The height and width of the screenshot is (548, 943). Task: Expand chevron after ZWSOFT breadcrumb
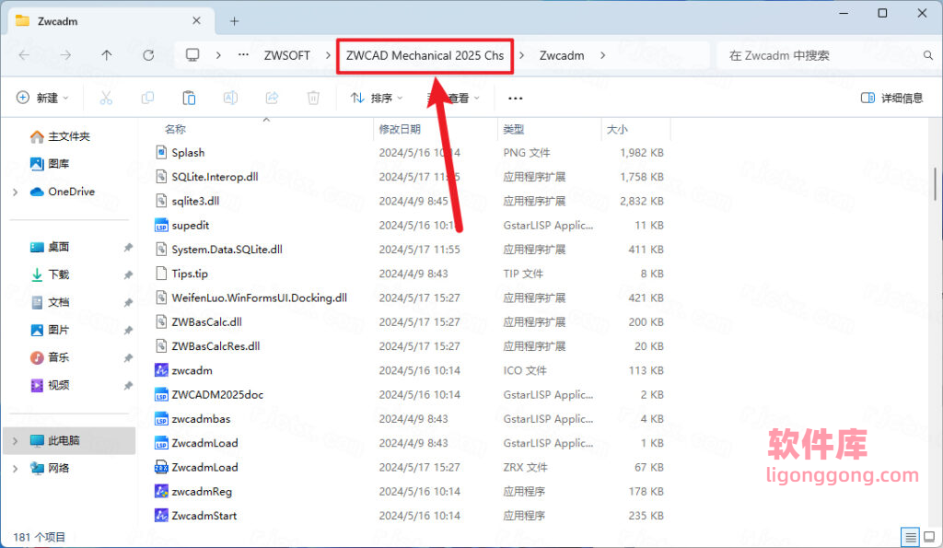328,55
